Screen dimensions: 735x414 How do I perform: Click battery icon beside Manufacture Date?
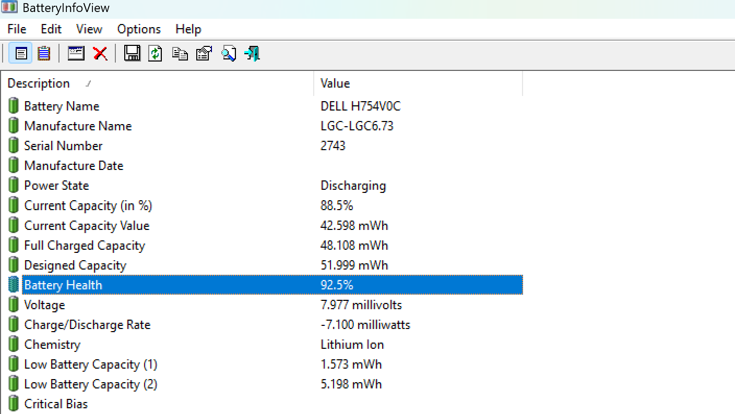14,165
